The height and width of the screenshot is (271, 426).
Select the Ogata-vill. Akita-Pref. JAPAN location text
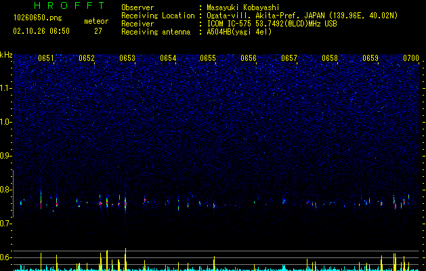tap(301, 16)
